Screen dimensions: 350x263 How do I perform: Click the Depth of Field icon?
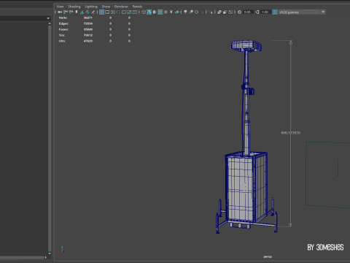(202, 12)
